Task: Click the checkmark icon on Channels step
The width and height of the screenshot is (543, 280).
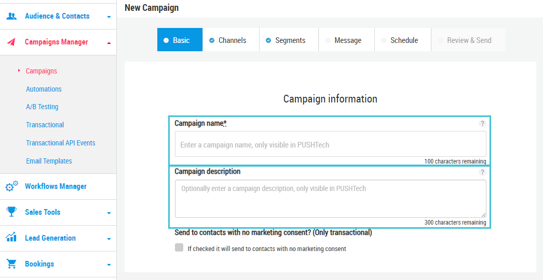Action: point(212,40)
